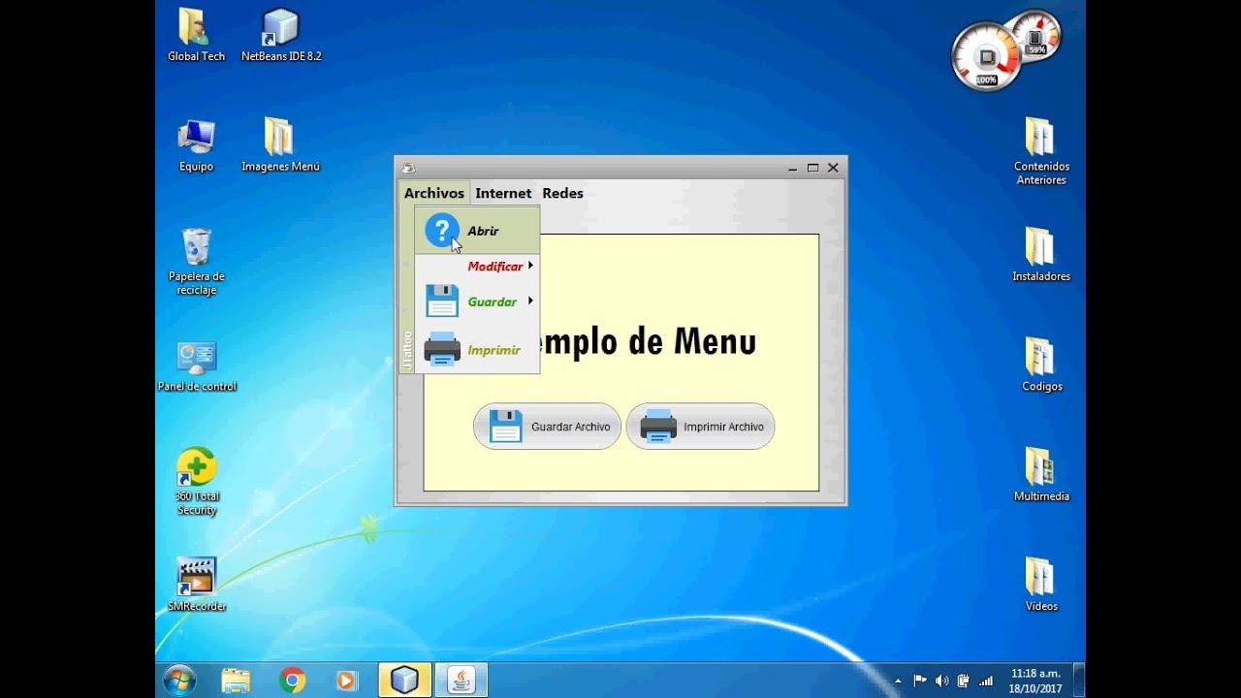
Task: Select the Instaladores folder
Action: 1041,255
